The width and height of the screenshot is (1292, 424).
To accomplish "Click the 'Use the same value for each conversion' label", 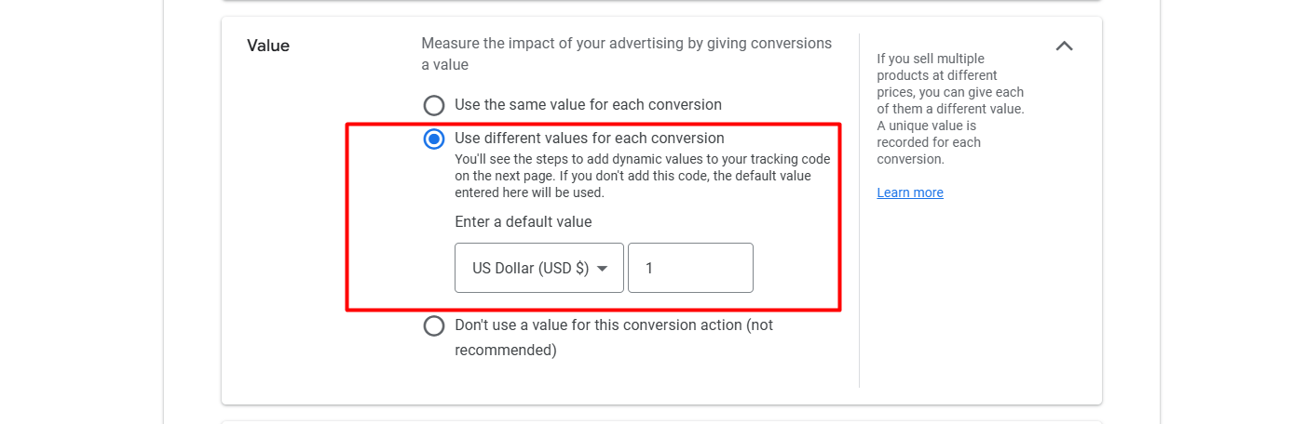I will click(x=588, y=105).
